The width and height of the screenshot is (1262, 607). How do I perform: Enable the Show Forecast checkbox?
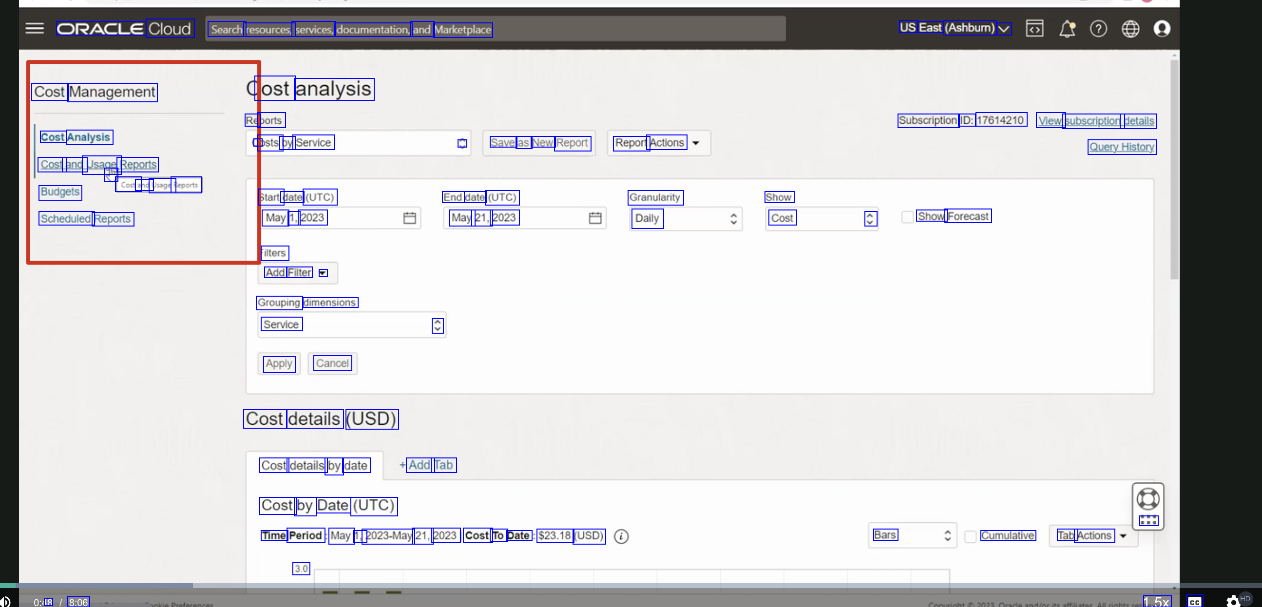[x=907, y=216]
